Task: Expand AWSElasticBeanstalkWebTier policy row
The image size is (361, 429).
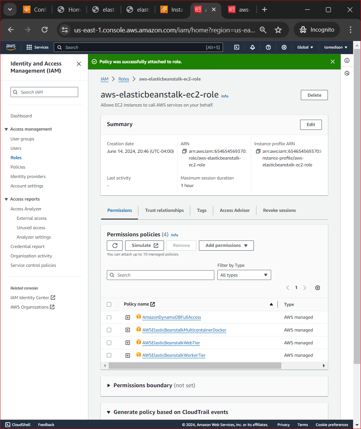Action: coord(128,343)
